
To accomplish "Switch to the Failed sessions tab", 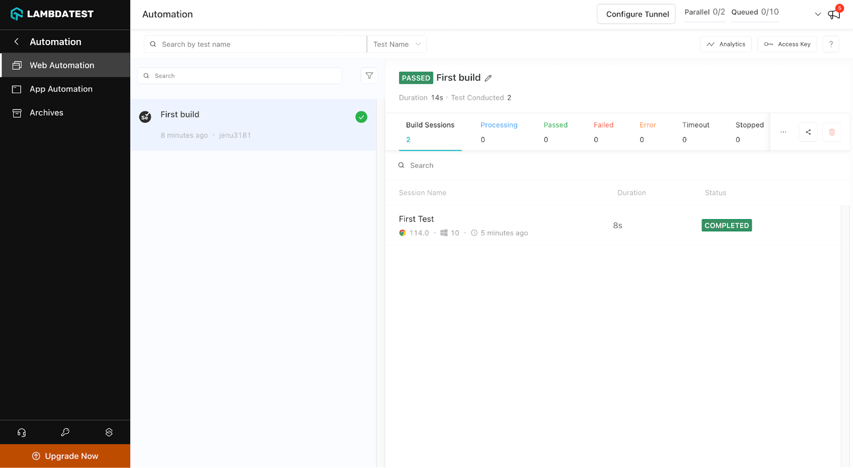I will tap(603, 132).
